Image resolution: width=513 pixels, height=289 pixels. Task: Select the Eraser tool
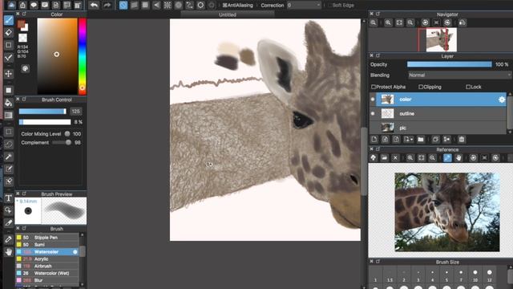point(9,32)
